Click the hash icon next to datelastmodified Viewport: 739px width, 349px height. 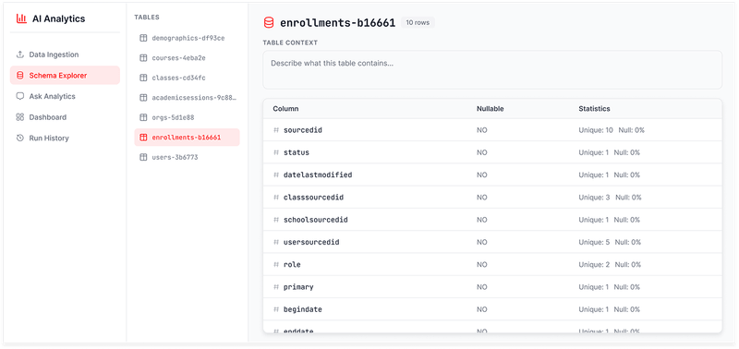276,174
